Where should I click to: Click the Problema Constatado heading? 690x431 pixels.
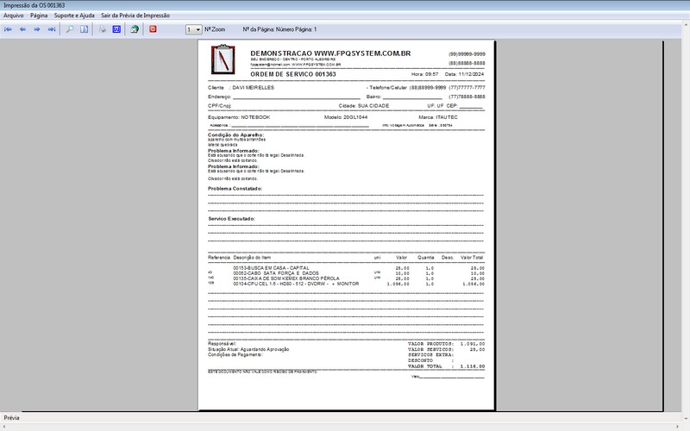[x=235, y=189]
